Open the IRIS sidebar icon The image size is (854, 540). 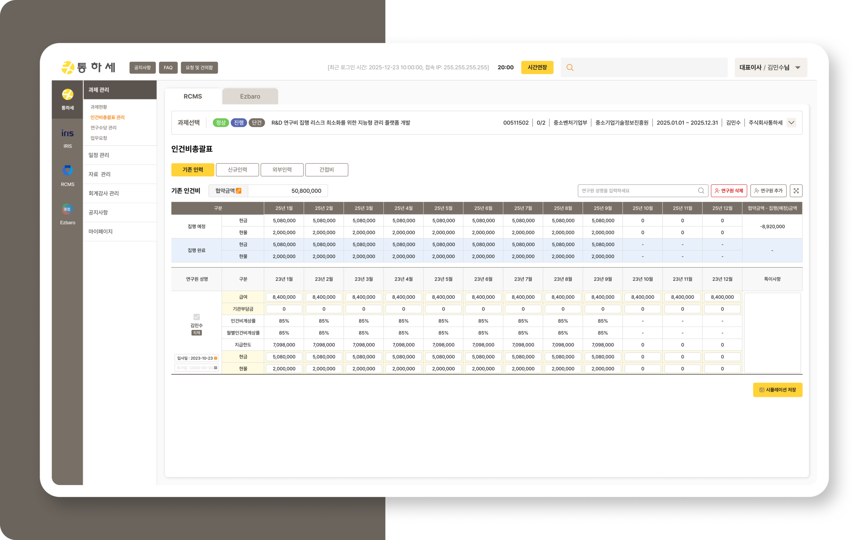[67, 134]
